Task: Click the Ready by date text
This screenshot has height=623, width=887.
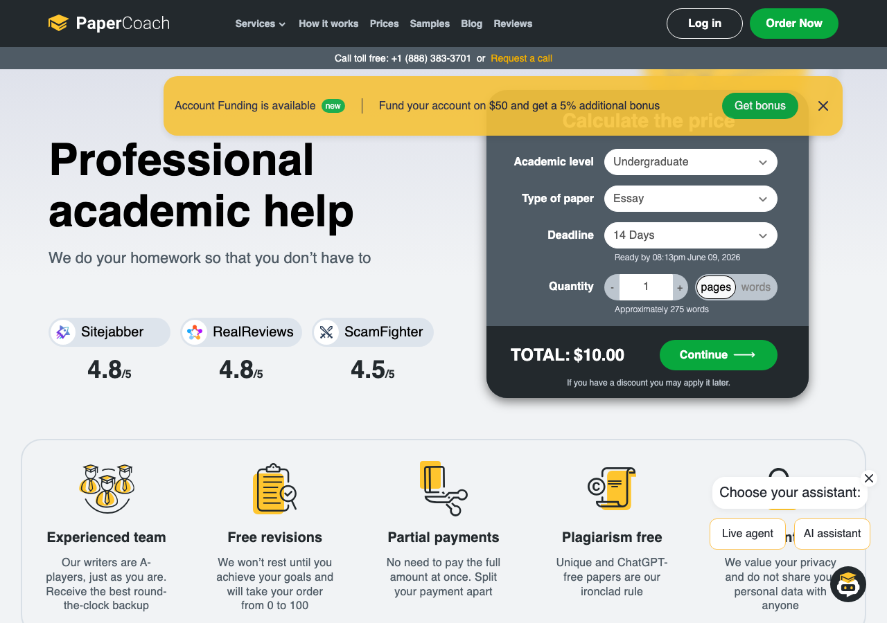Action: [678, 258]
